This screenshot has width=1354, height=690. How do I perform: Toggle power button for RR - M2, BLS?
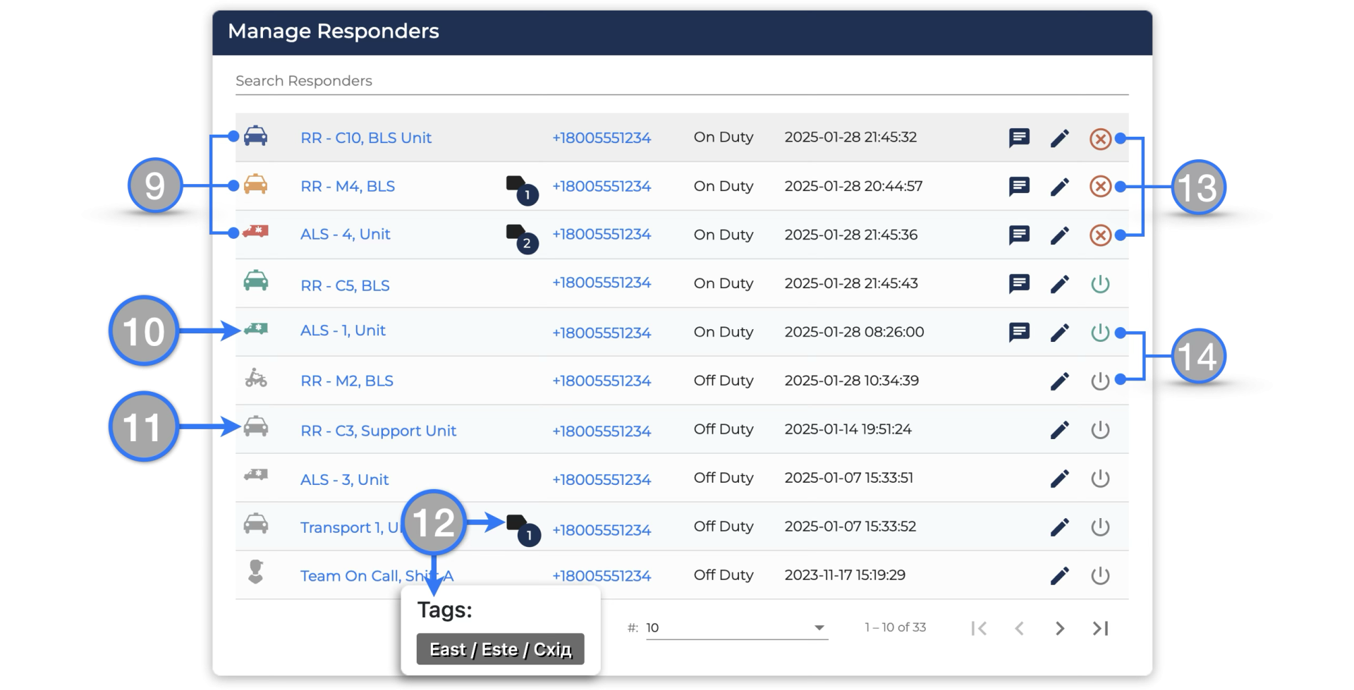pos(1100,381)
